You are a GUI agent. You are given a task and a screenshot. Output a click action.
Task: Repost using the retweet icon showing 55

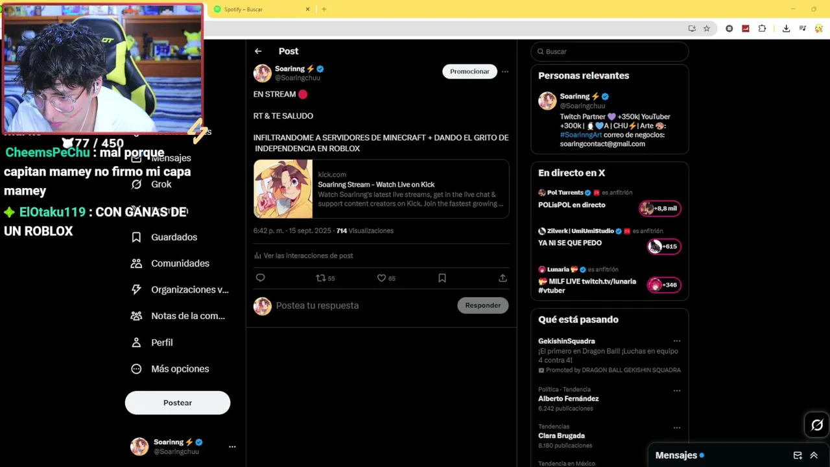(325, 278)
